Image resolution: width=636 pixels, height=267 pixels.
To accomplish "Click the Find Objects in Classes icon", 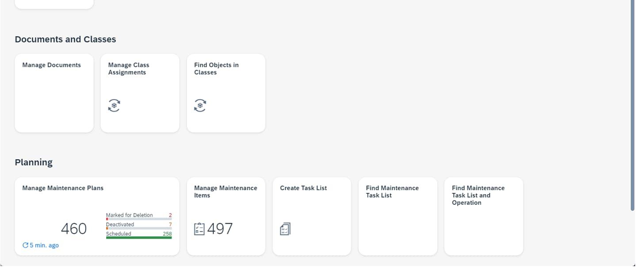I will (x=200, y=105).
